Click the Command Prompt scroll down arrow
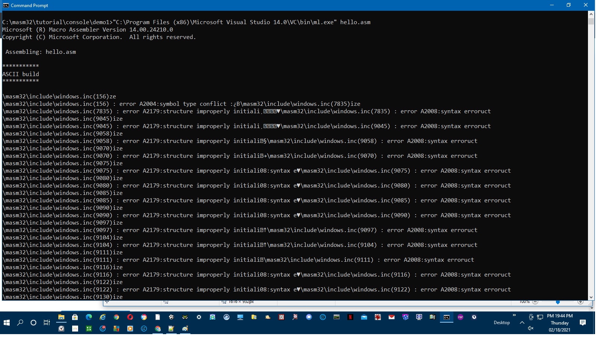 (x=591, y=297)
